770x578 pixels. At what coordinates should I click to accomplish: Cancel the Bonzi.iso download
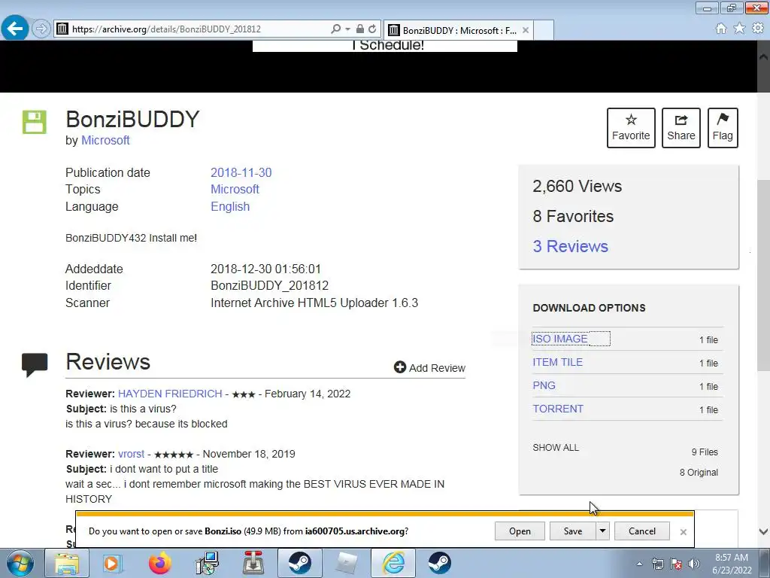[642, 531]
